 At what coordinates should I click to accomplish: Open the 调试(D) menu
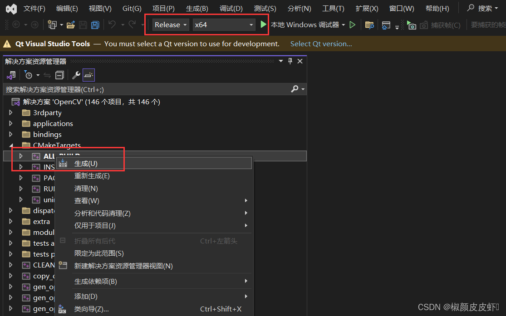point(231,8)
